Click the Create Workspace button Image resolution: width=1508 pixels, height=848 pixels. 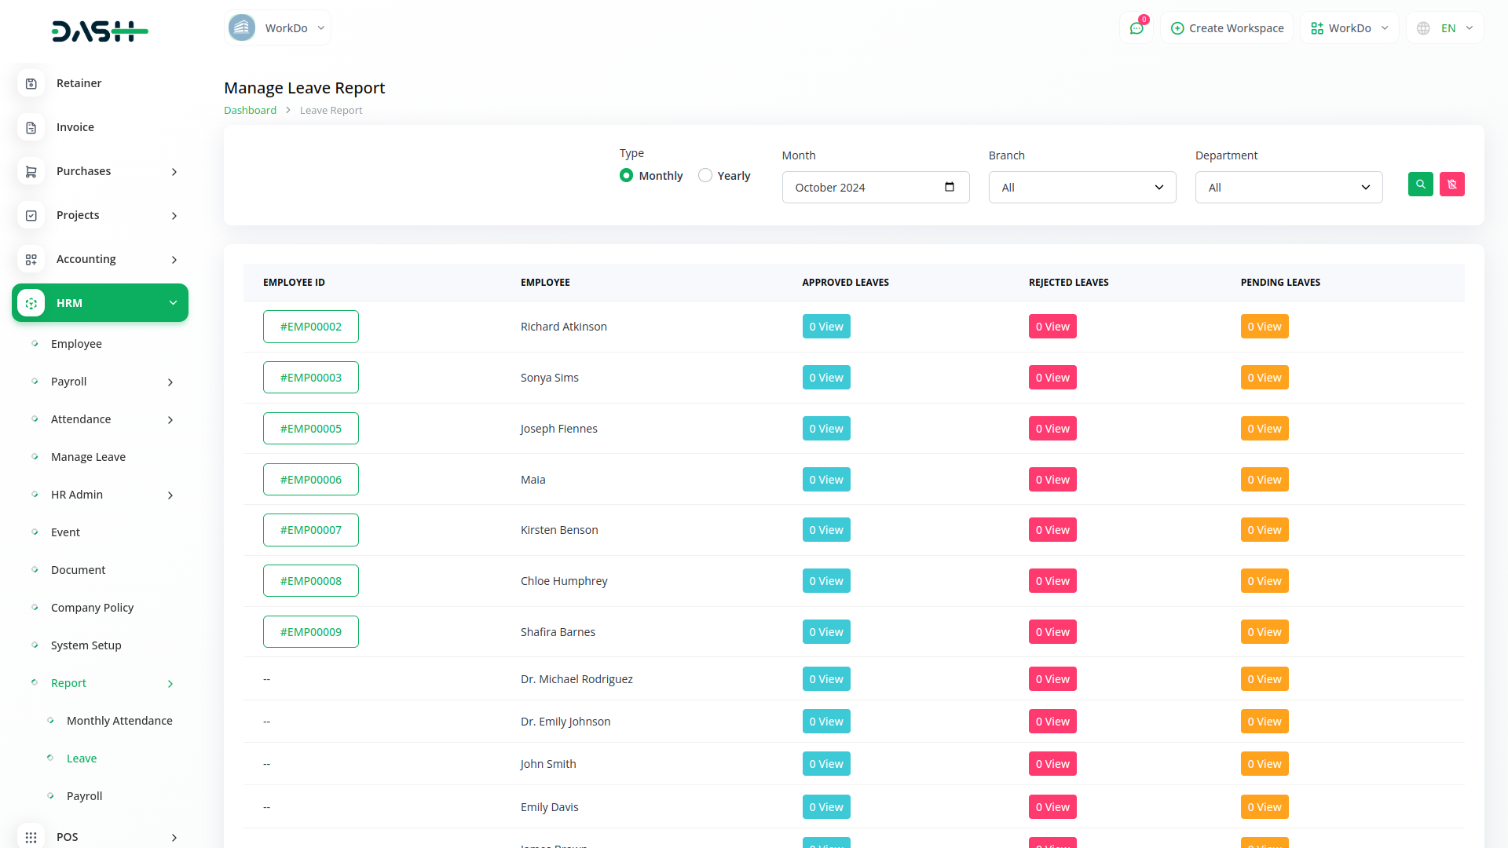pyautogui.click(x=1227, y=28)
